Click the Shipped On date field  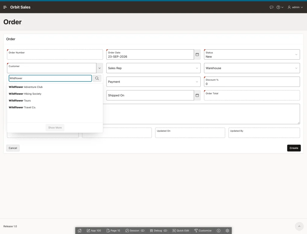point(150,95)
